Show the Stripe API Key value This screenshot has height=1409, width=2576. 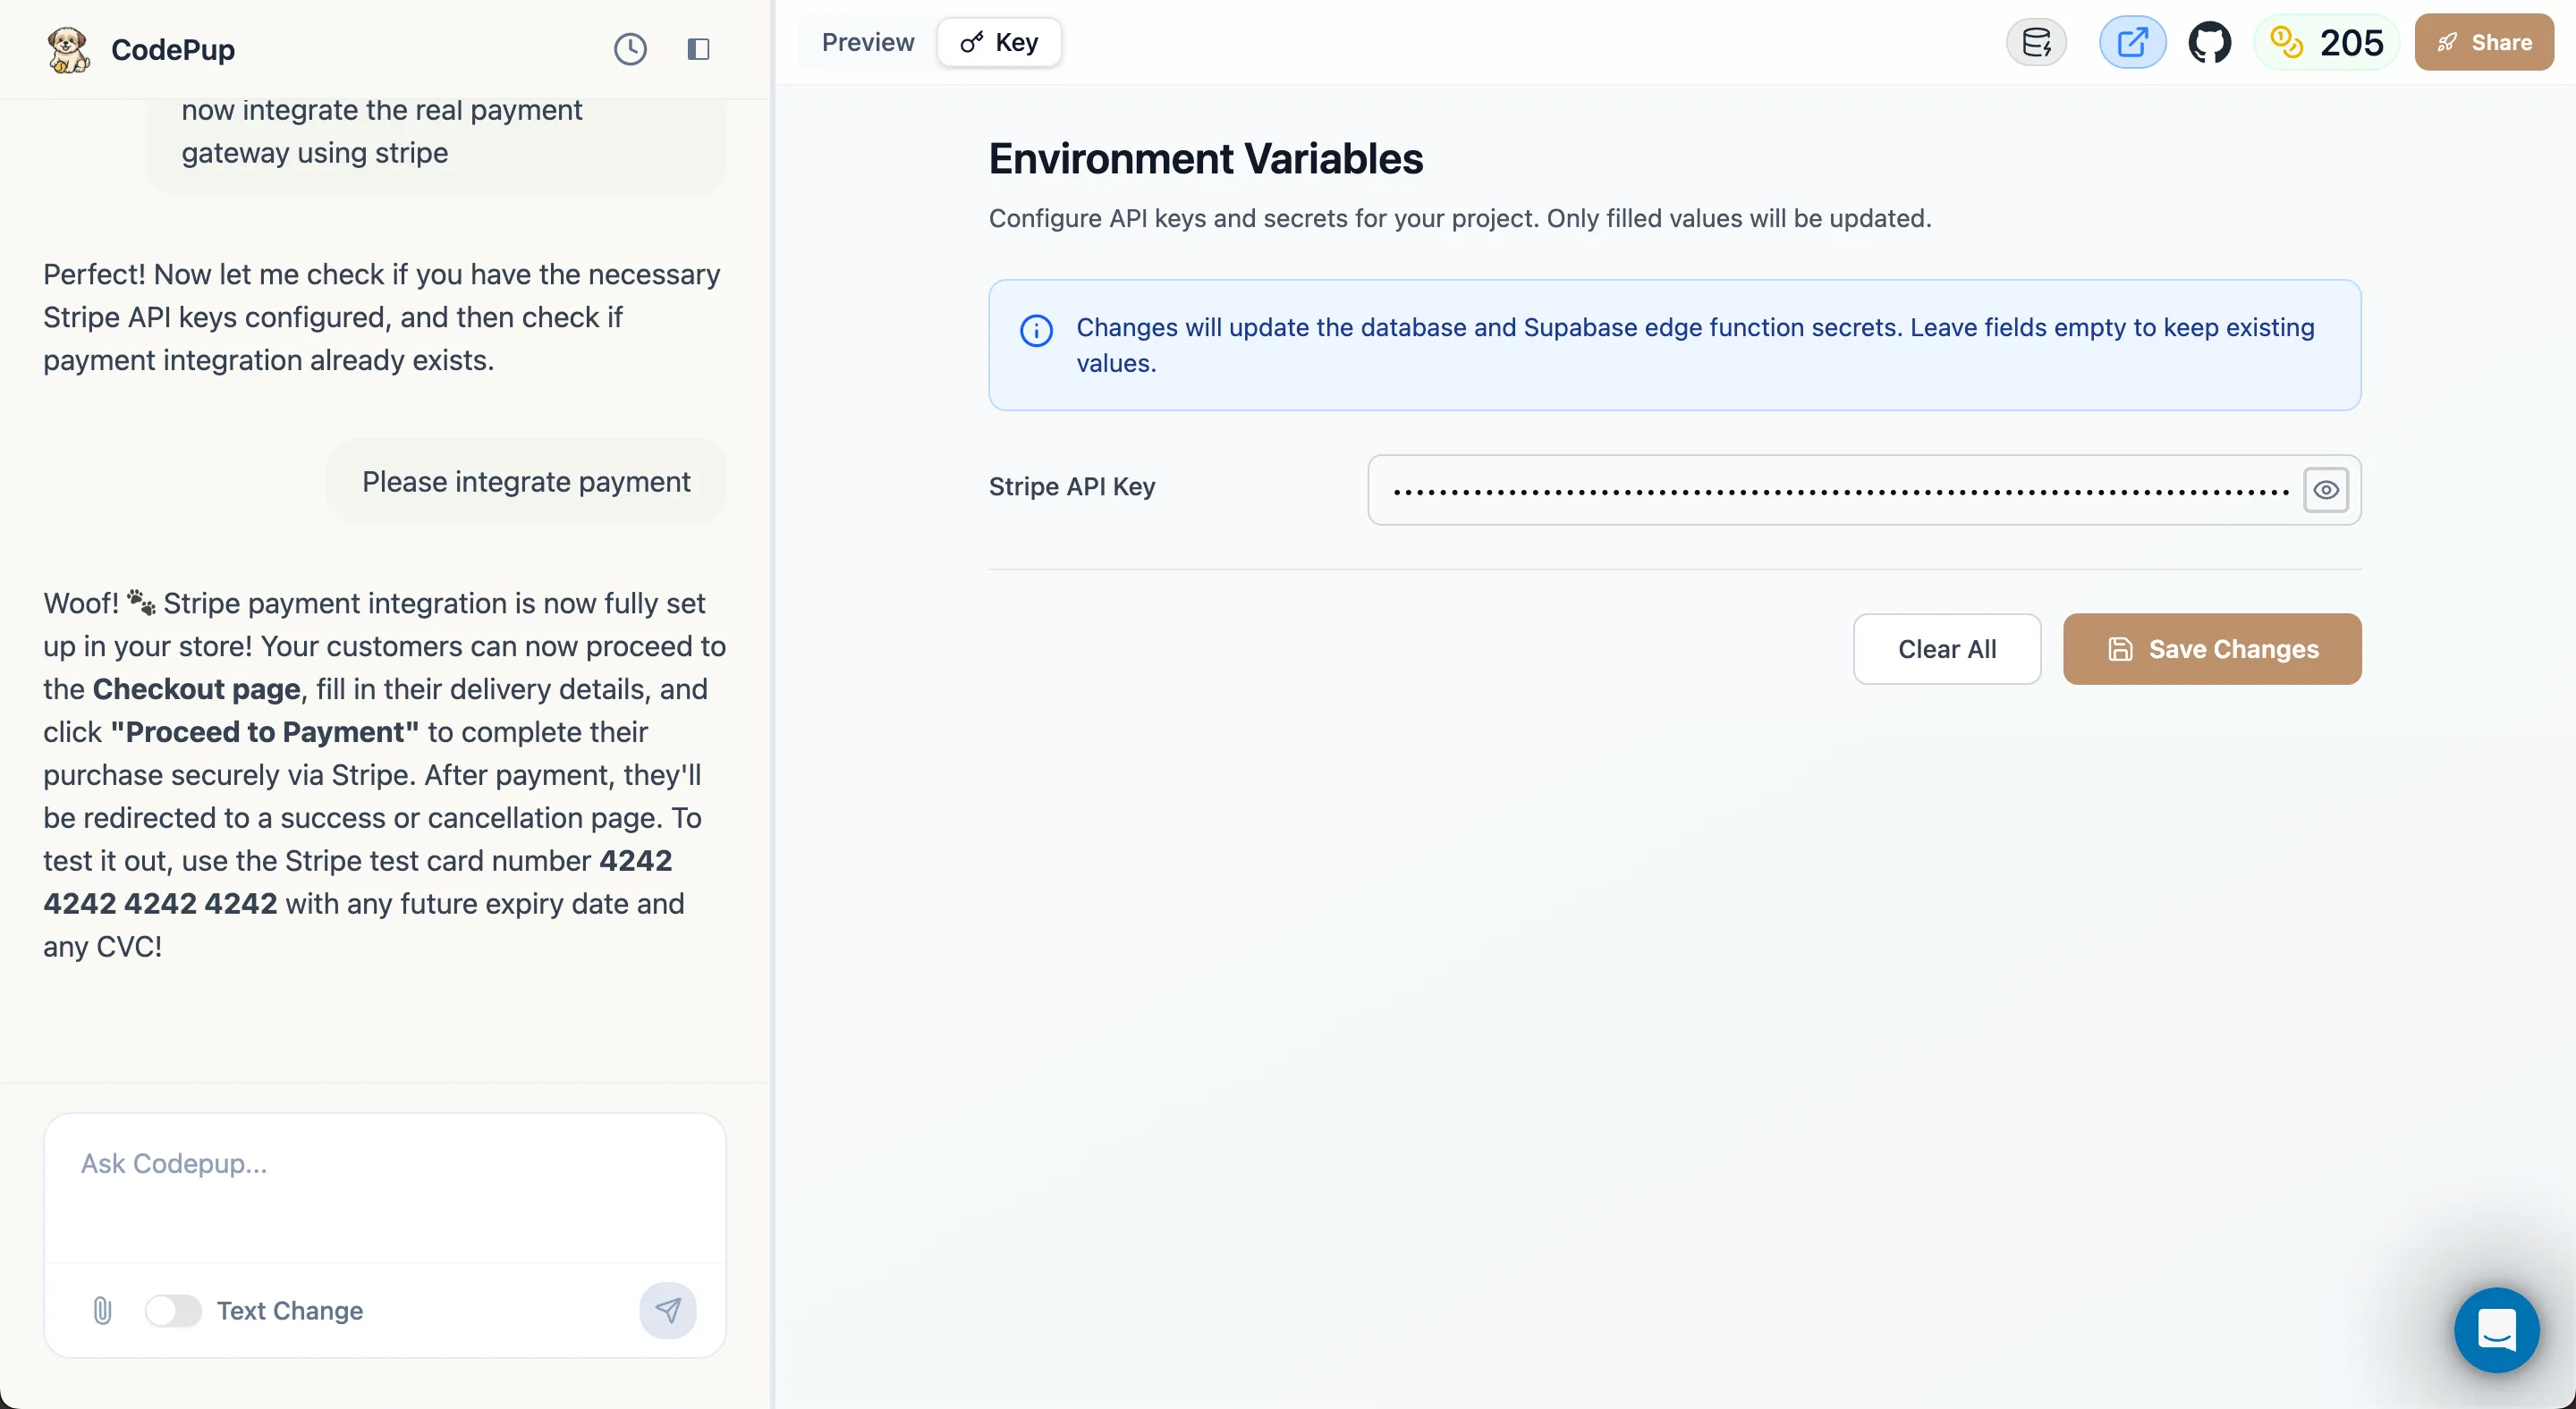2326,490
